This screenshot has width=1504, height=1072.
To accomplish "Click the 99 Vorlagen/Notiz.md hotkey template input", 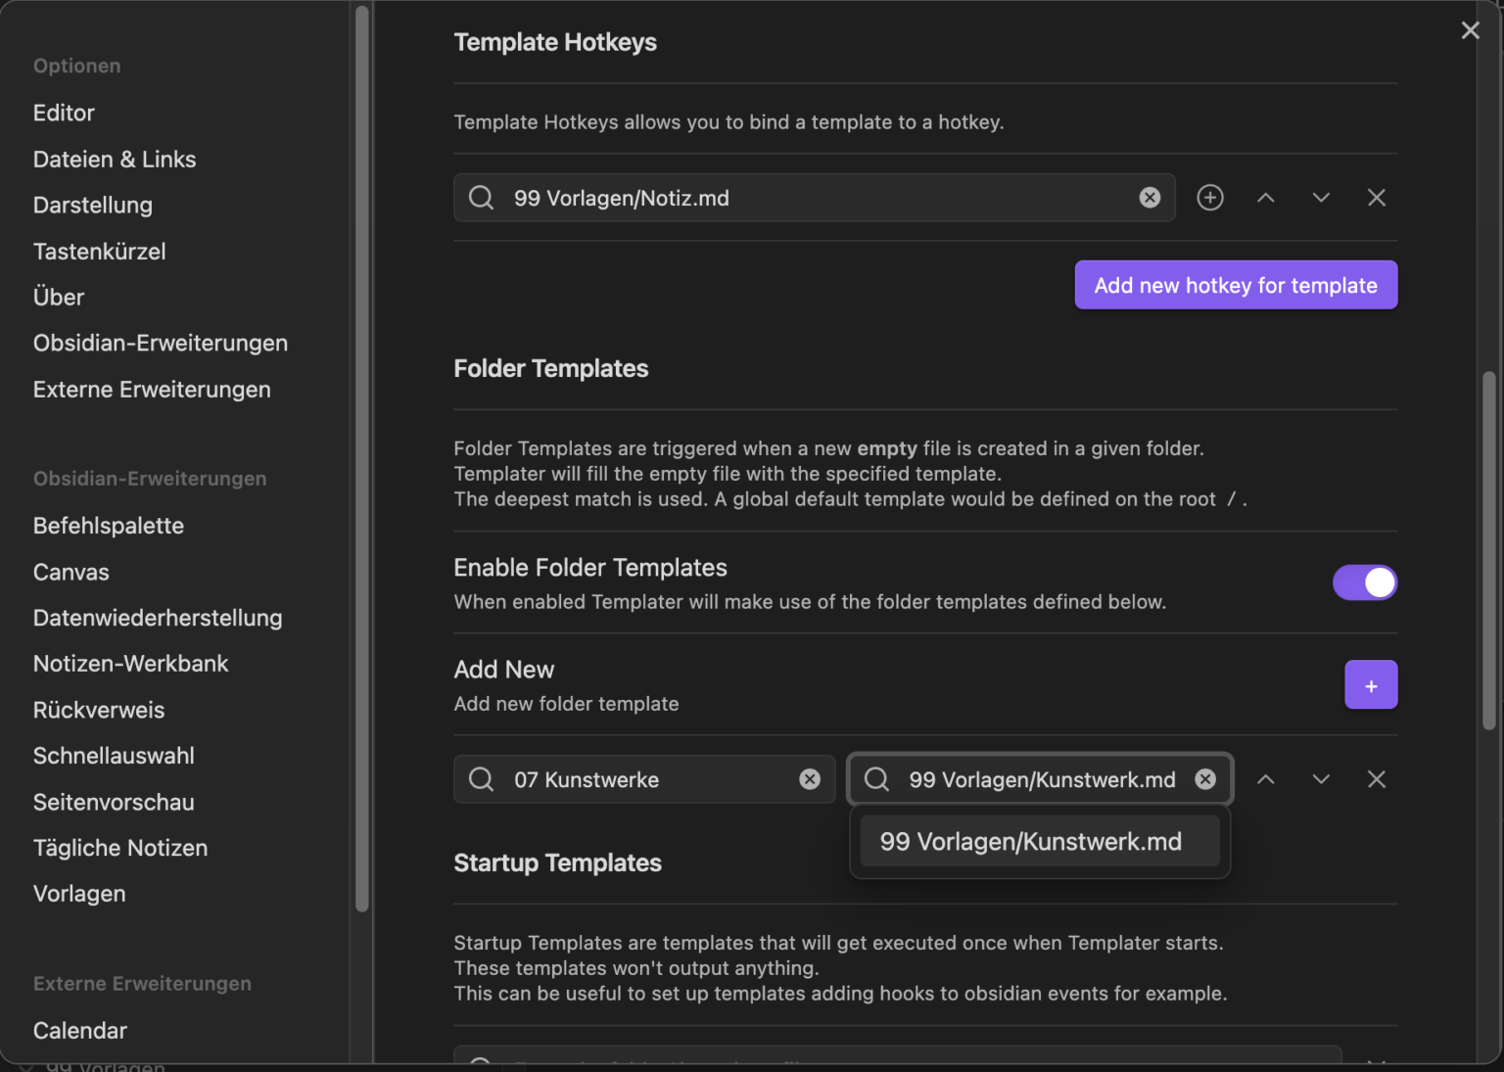I will 815,198.
